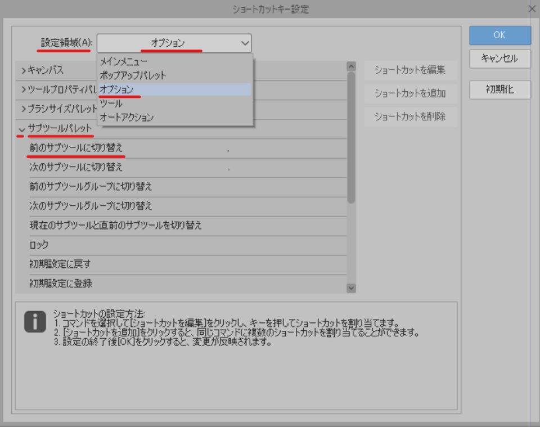The width and height of the screenshot is (540, 427).
Task: Select メインメニュー from the dropdown list
Action: (x=175, y=62)
